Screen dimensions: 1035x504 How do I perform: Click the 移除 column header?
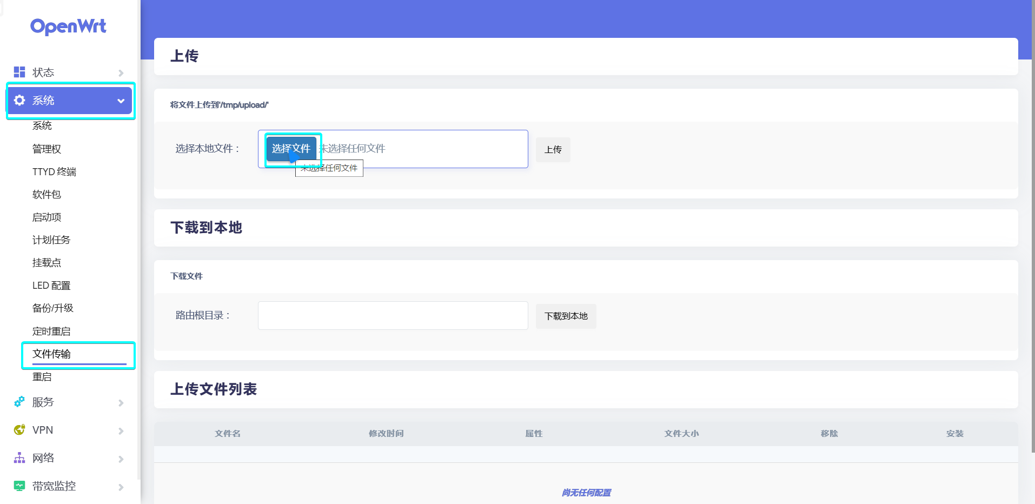(x=829, y=433)
